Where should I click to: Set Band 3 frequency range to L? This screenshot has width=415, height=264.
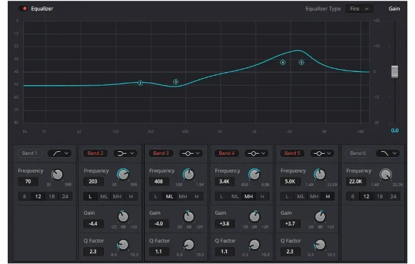(156, 196)
